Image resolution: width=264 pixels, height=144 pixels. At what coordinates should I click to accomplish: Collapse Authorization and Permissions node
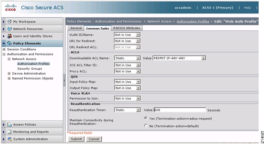tap(4, 54)
